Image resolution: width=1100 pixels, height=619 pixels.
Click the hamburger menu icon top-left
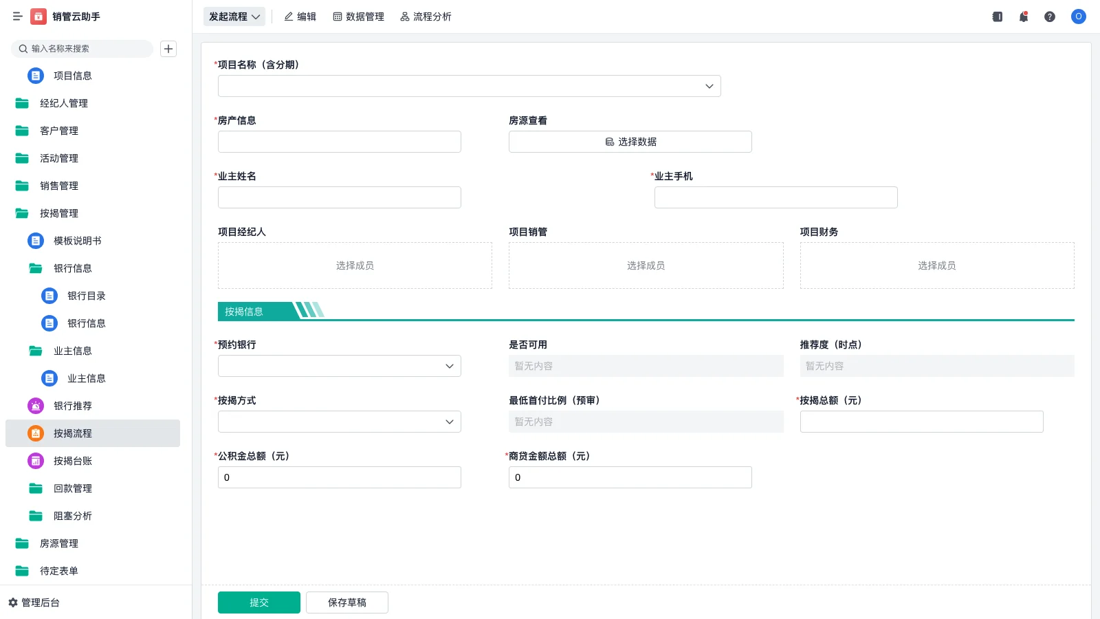pyautogui.click(x=18, y=17)
